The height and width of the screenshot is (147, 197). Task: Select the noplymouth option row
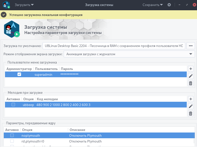(x=99, y=135)
